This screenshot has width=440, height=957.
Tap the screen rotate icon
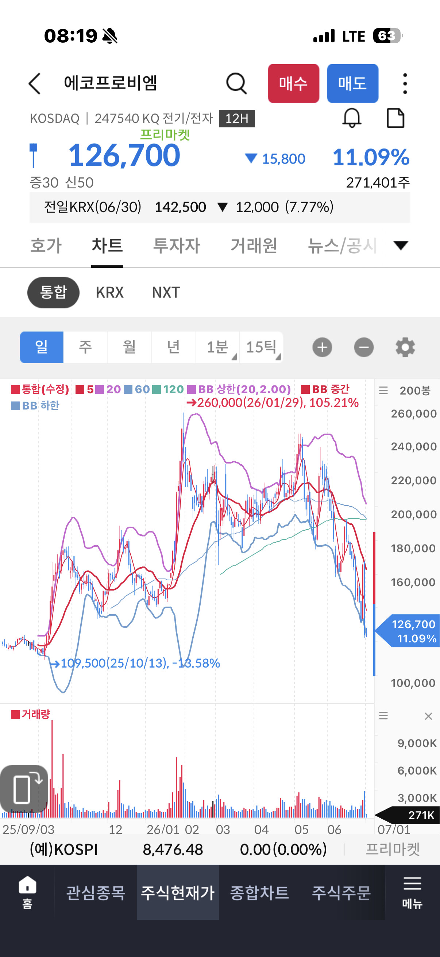(24, 789)
